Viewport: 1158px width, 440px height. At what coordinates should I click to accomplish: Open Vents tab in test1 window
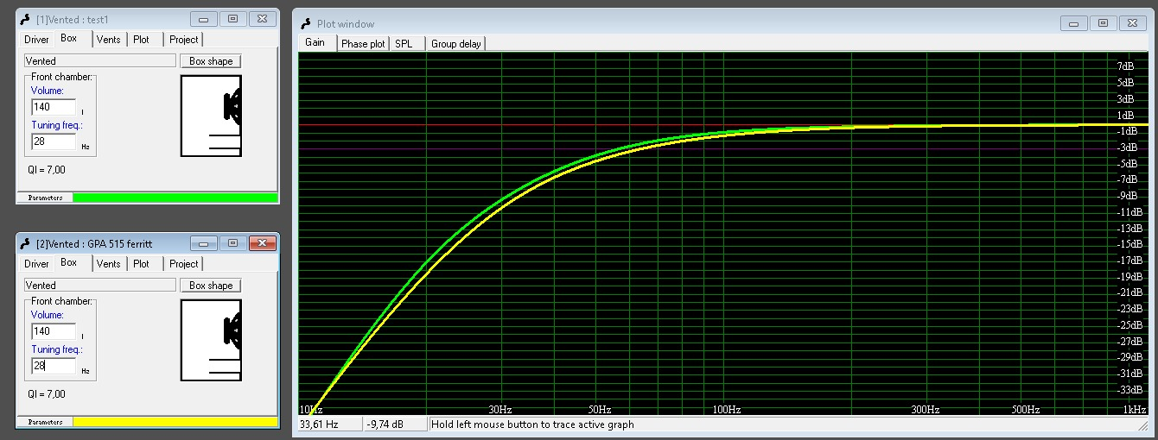[109, 40]
